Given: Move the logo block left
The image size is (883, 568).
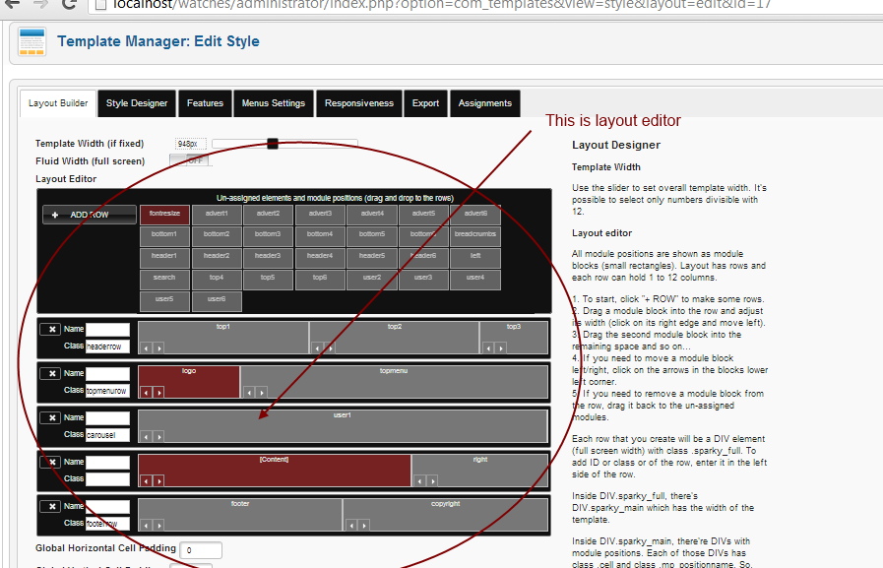Looking at the screenshot, I should click(147, 393).
